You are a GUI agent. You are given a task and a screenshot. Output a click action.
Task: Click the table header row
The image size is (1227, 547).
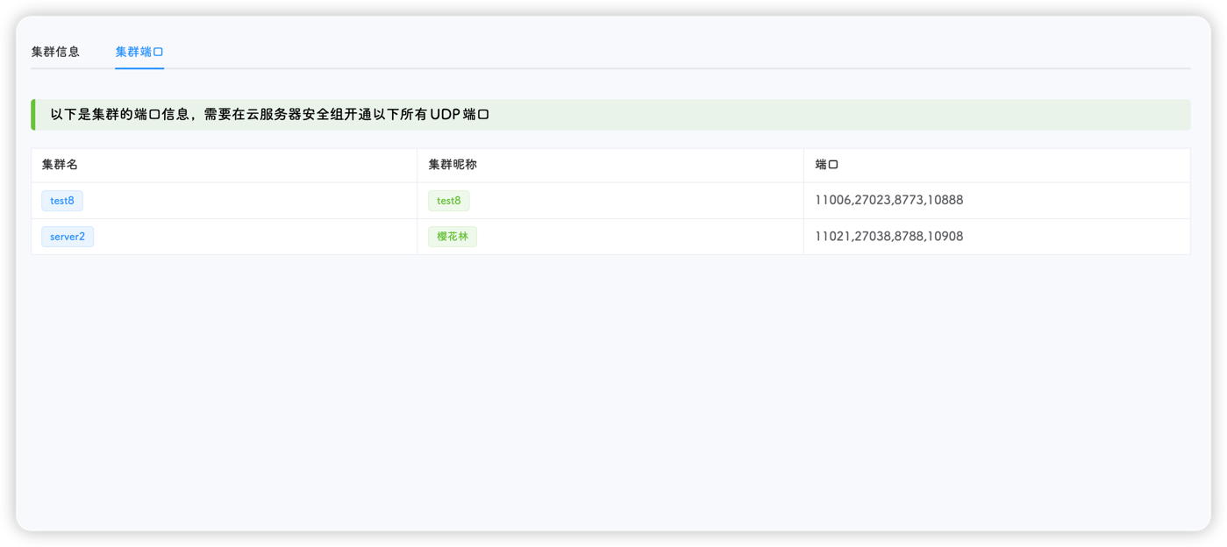pos(611,164)
